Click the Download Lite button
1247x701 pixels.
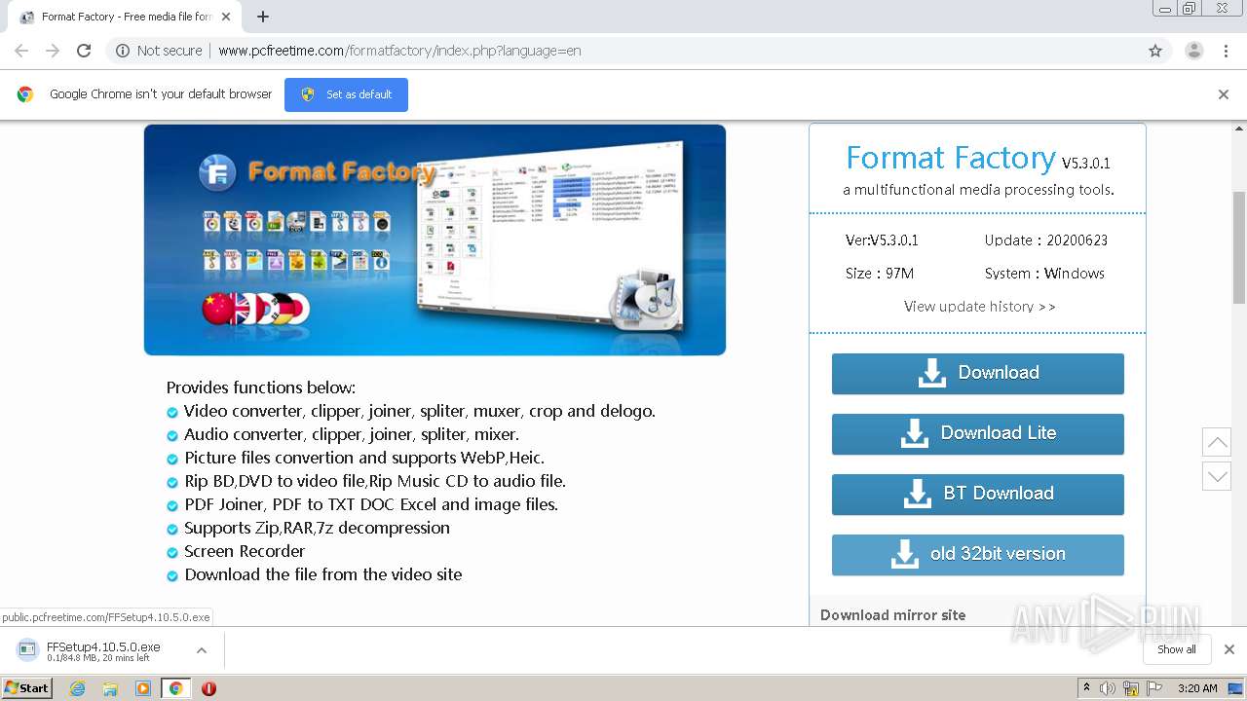click(977, 433)
